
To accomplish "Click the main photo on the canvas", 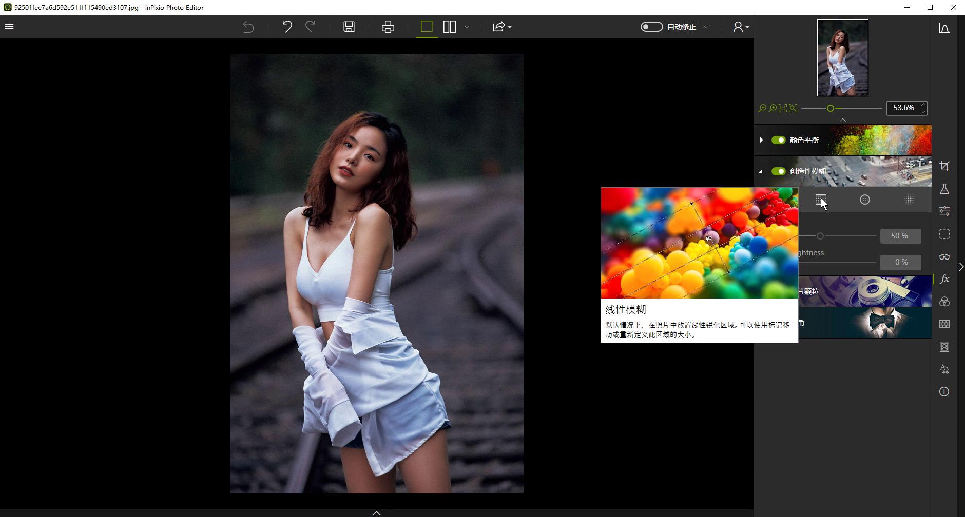I will point(377,273).
